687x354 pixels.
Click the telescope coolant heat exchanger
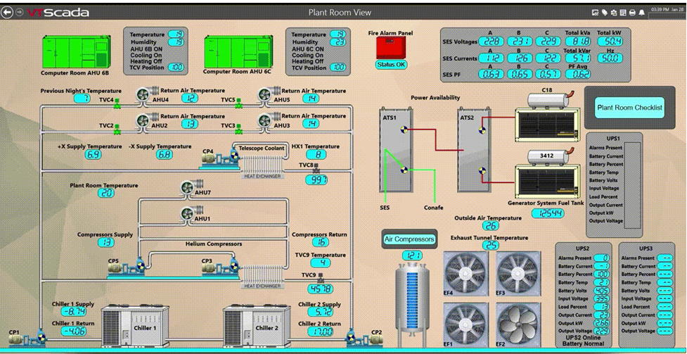[x=262, y=166]
